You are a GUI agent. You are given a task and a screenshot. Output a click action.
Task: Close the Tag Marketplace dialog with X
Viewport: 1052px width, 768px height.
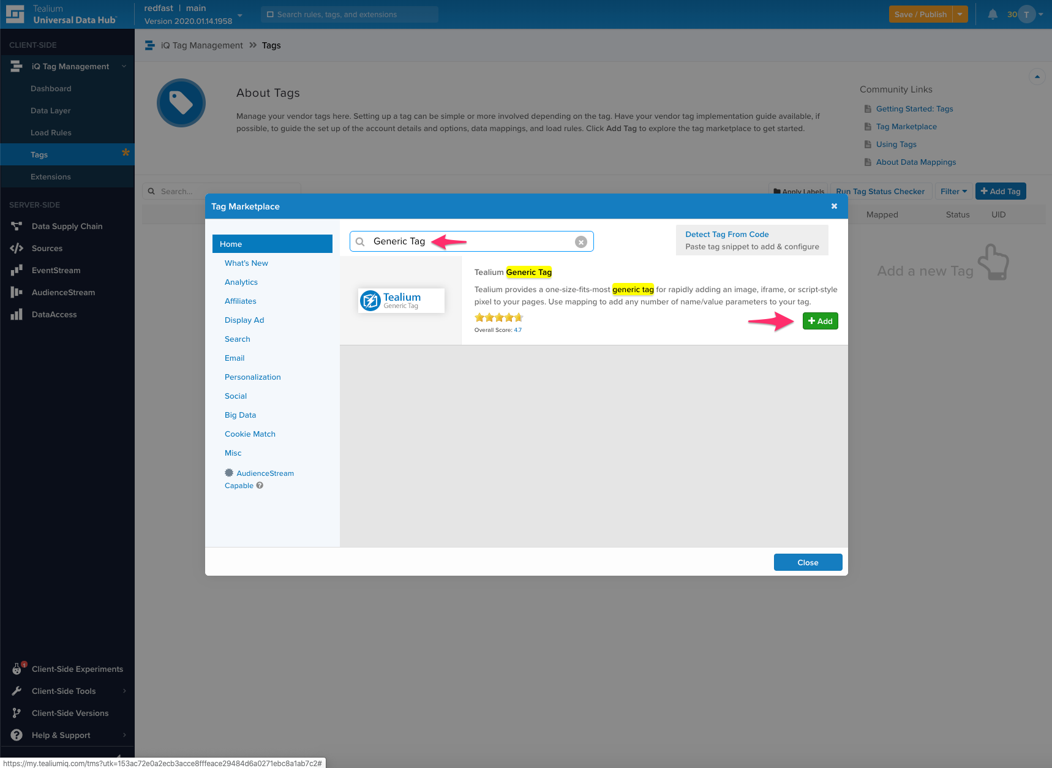(x=834, y=206)
